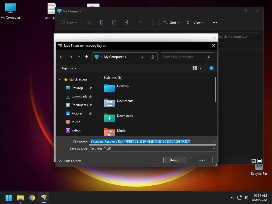Launch Google Chrome from the taskbar
The image size is (272, 204).
pos(32,198)
